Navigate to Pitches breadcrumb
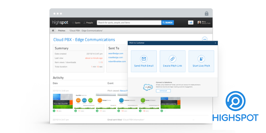The width and height of the screenshot is (266, 133). point(62,30)
